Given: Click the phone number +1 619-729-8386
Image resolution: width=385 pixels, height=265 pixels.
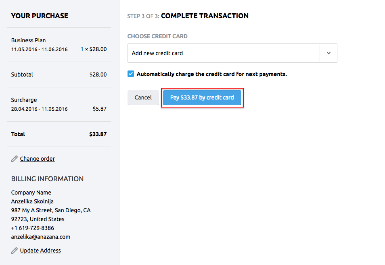Looking at the screenshot, I should click(32, 228).
